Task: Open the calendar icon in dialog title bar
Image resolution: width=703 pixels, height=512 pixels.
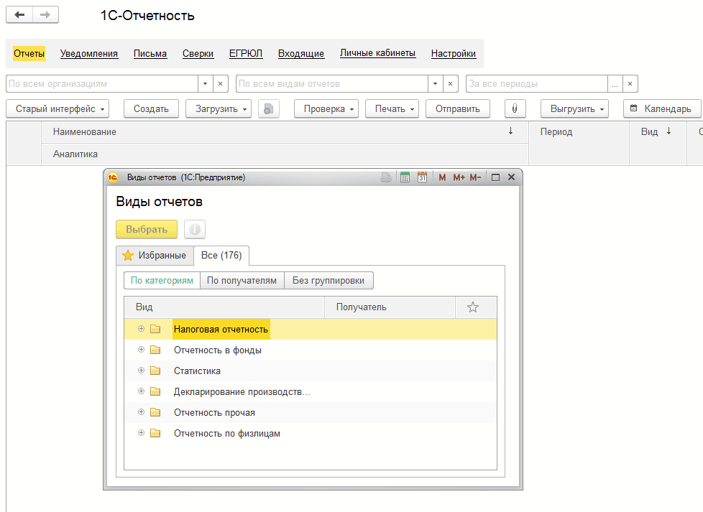Action: (422, 177)
